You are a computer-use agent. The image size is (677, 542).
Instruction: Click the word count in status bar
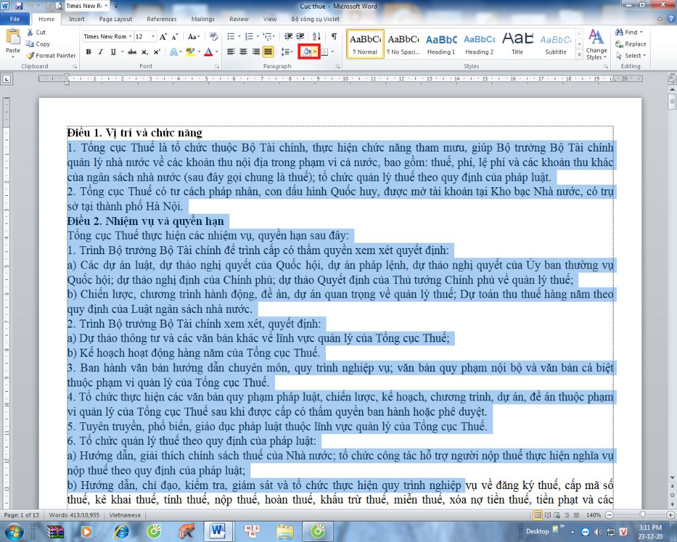(74, 515)
